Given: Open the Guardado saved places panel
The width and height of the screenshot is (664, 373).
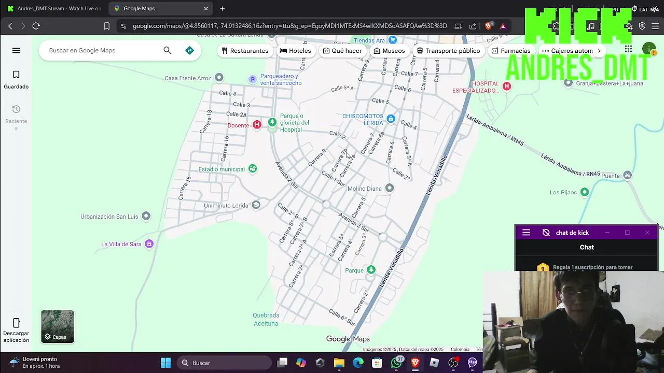Looking at the screenshot, I should coord(16,80).
